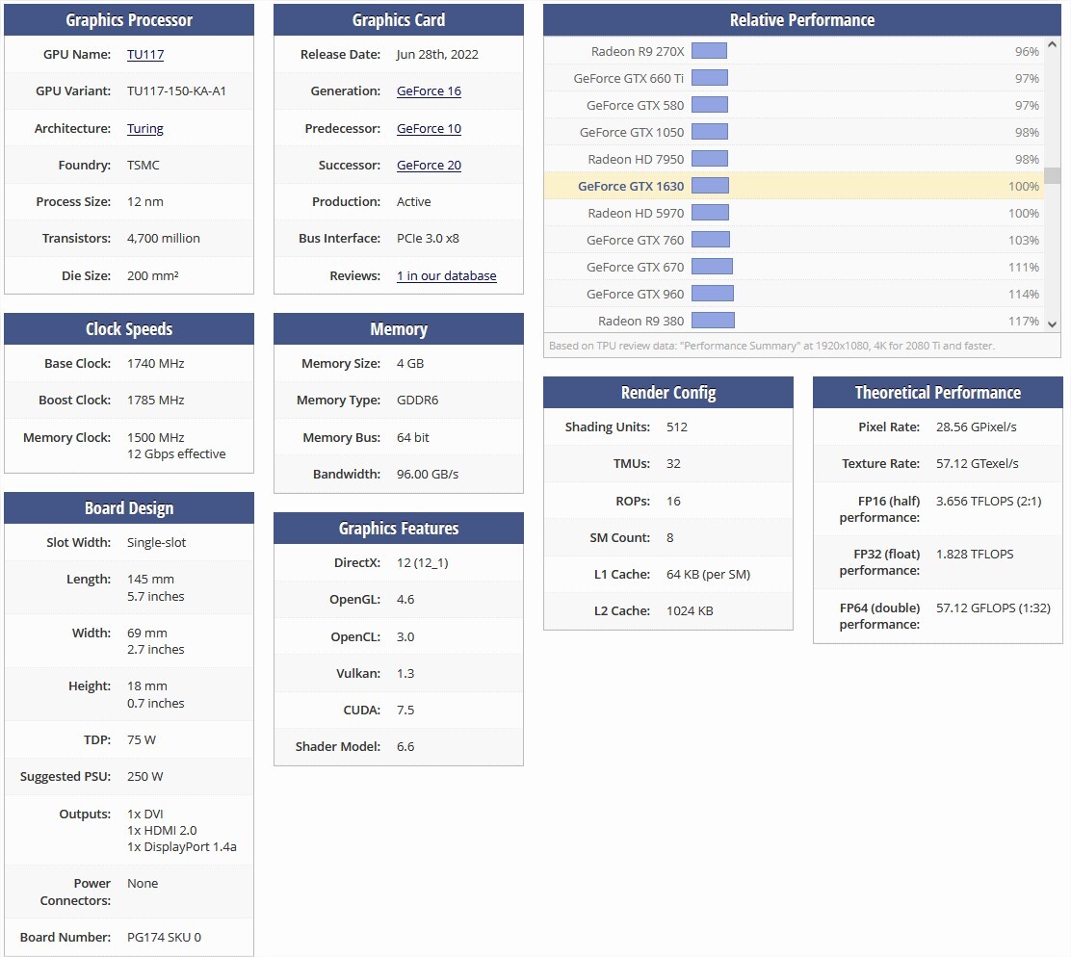The height and width of the screenshot is (957, 1071).
Task: Click the scroll down arrow in Relative Performance
Action: (x=1053, y=324)
